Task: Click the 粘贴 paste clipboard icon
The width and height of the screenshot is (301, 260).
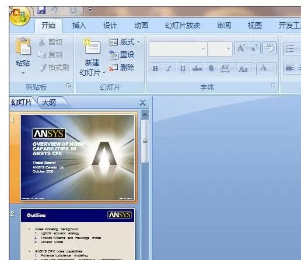Action: tap(23, 46)
